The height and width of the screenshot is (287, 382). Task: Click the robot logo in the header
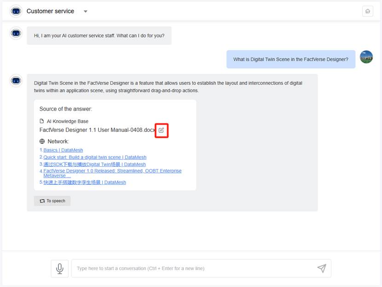coord(16,11)
